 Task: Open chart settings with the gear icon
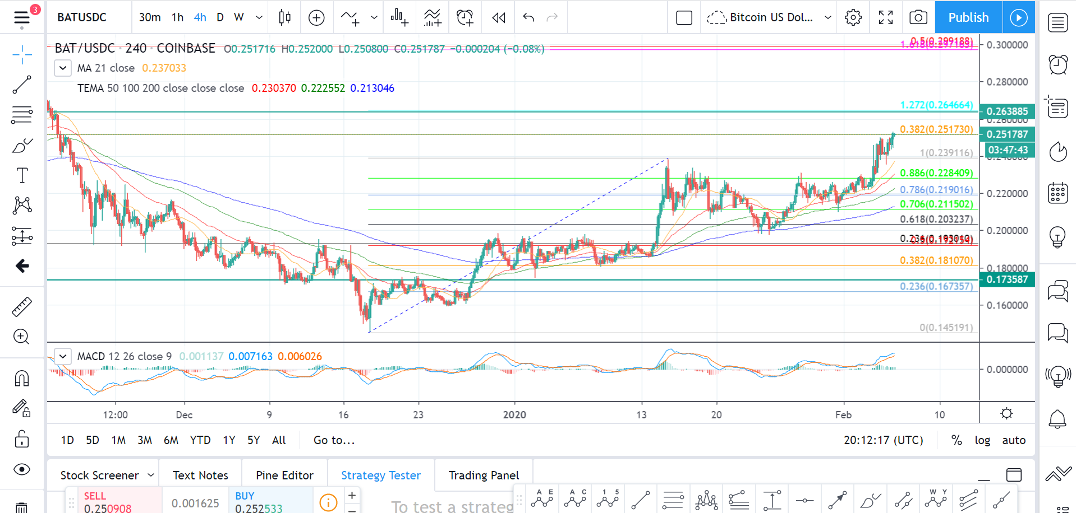coord(853,17)
